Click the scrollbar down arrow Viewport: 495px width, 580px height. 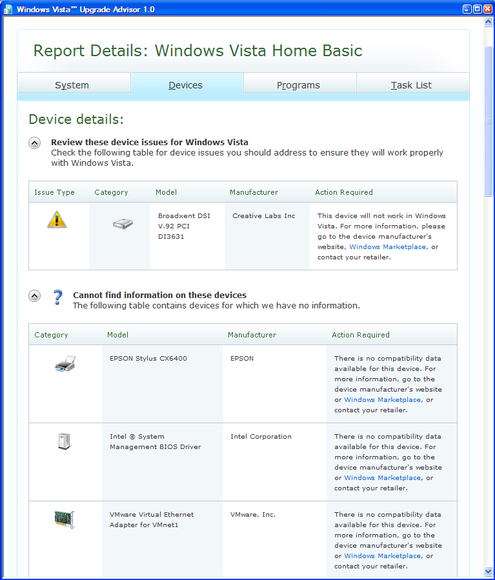(x=489, y=572)
